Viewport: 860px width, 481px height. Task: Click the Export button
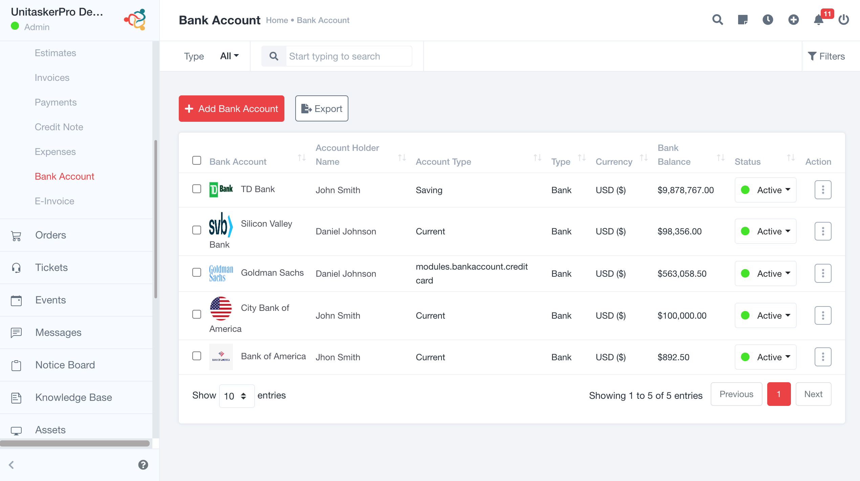[322, 109]
